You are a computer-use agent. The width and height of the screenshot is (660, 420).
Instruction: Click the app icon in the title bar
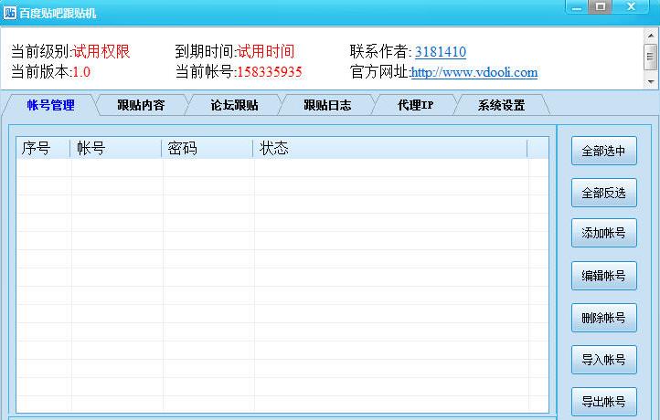pos(10,13)
